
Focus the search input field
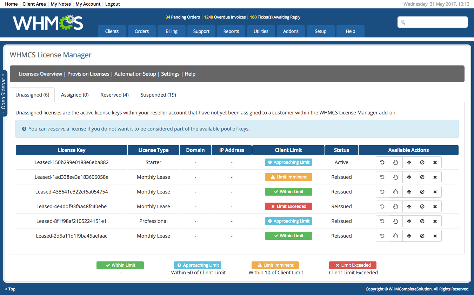click(x=433, y=22)
